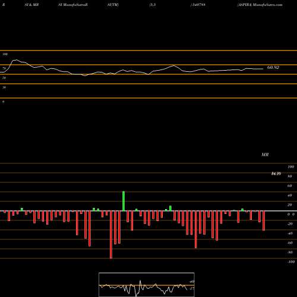Click the '60' label on MR axis

tap(290, 186)
